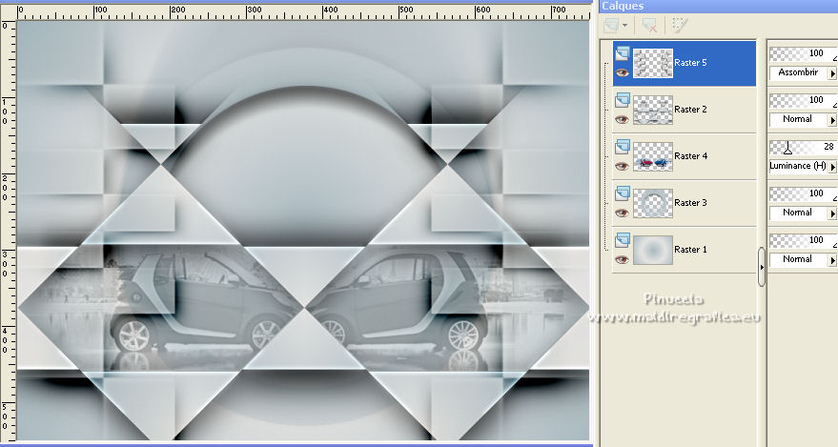
Task: Select the Raster 3 layer name
Action: [x=690, y=202]
